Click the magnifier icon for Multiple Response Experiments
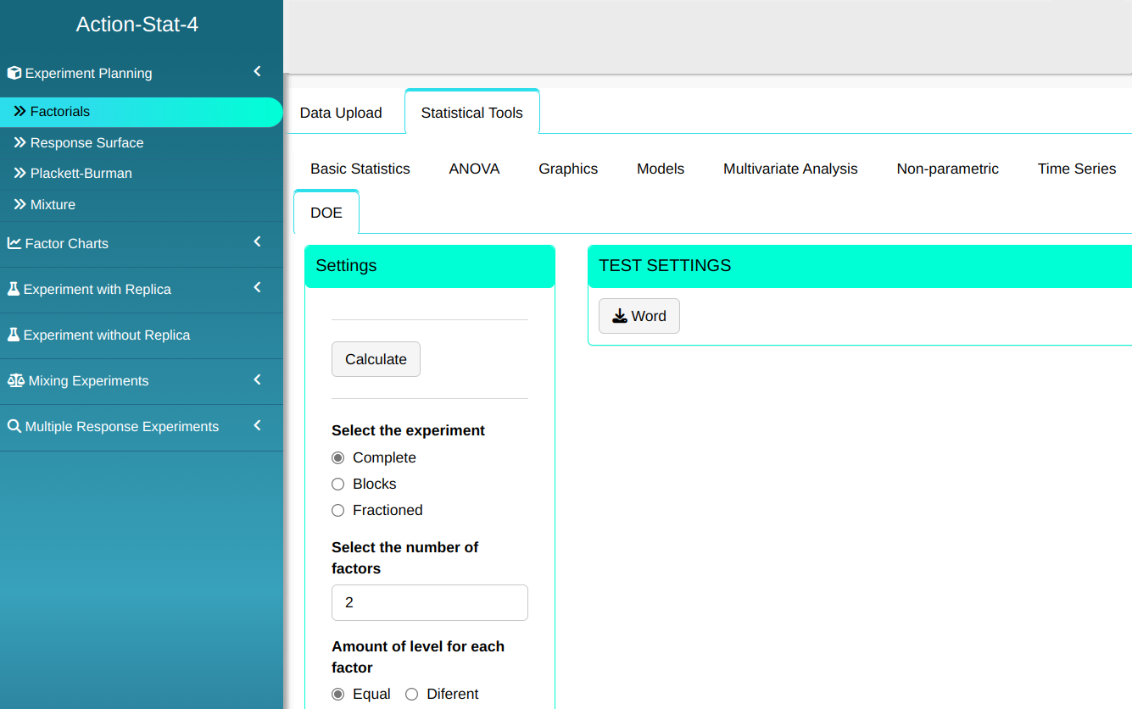The height and width of the screenshot is (709, 1132). 14,427
